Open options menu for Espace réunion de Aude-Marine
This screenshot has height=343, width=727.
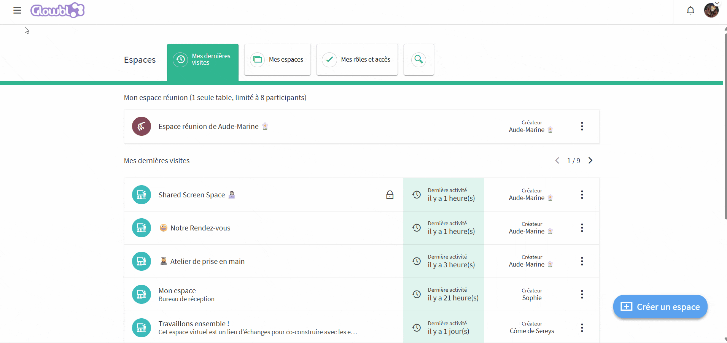582,126
